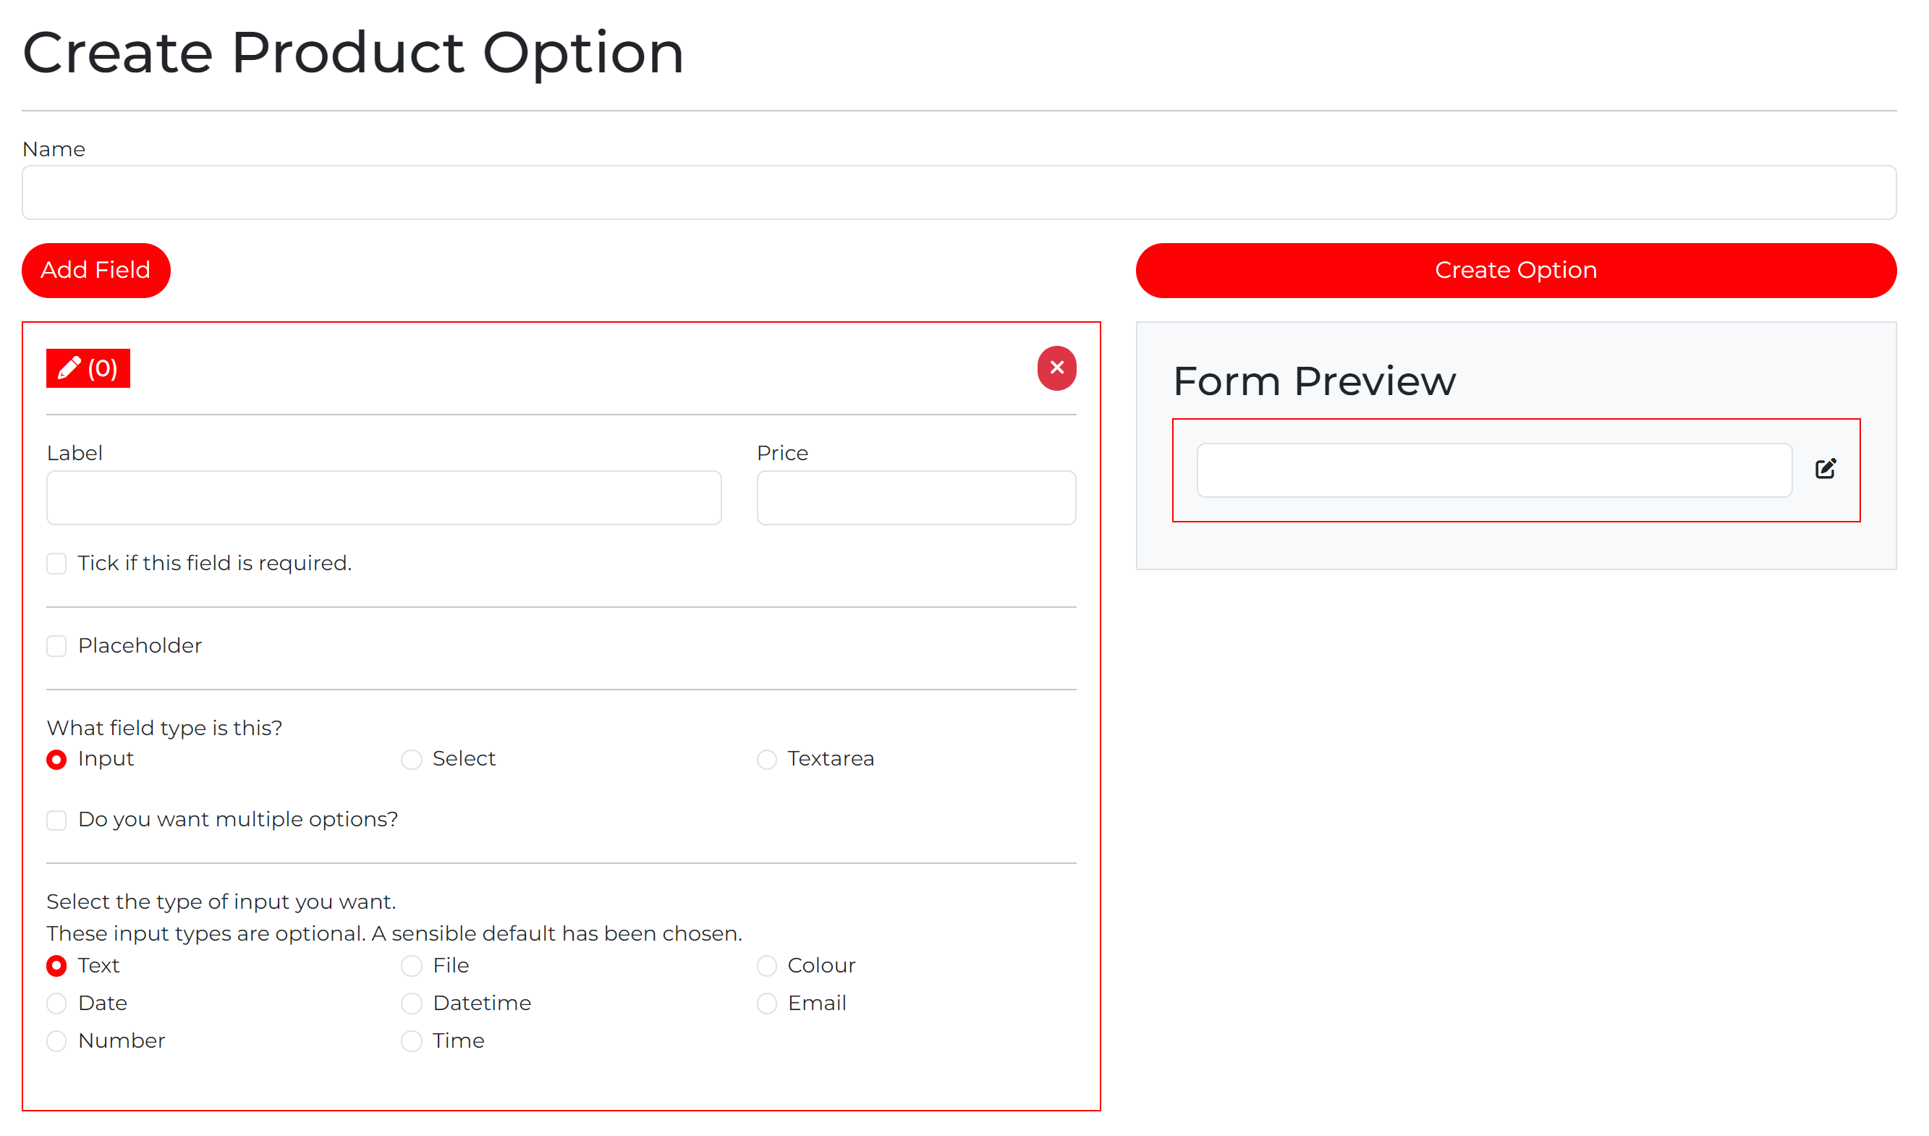
Task: Pick the File input type radio
Action: [412, 966]
